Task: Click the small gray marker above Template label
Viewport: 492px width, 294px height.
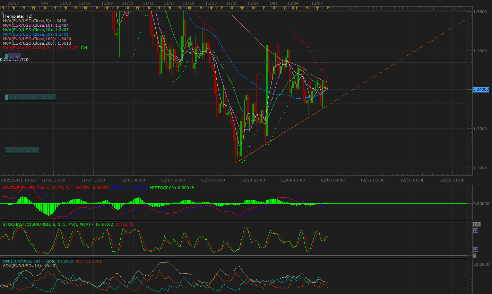Action: tap(3, 12)
